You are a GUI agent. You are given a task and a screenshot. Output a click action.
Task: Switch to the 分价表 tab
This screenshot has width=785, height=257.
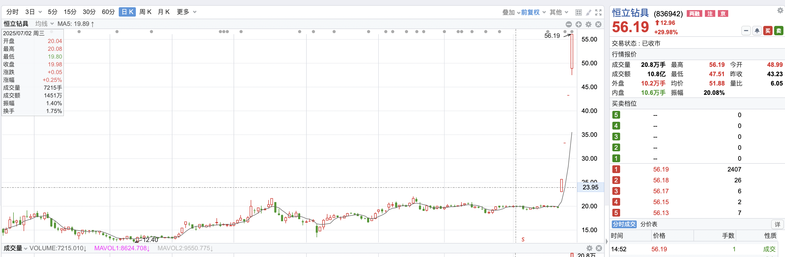pyautogui.click(x=648, y=224)
